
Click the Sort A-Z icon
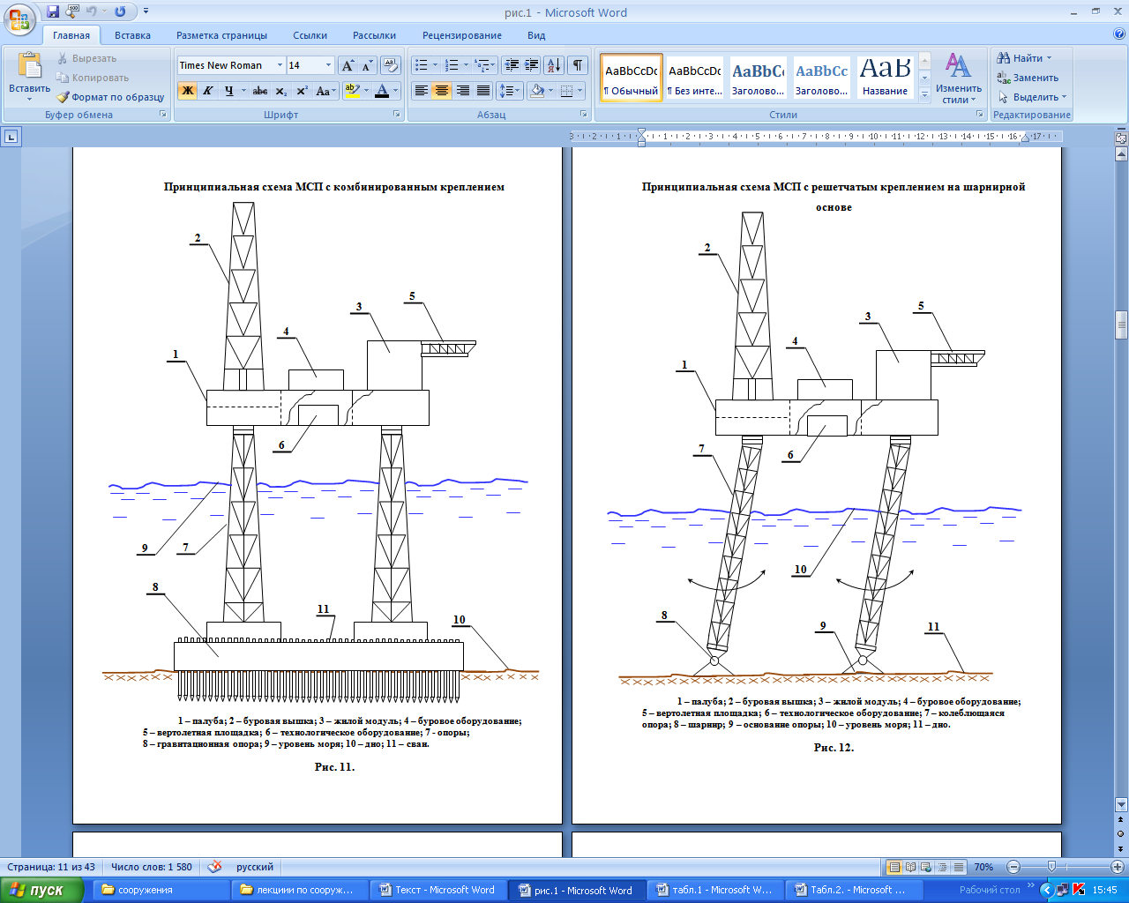point(553,65)
